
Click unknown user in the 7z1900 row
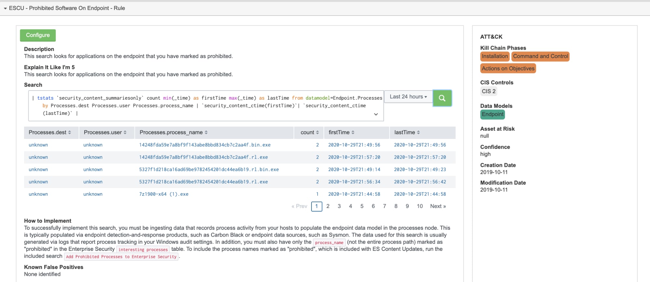(93, 194)
